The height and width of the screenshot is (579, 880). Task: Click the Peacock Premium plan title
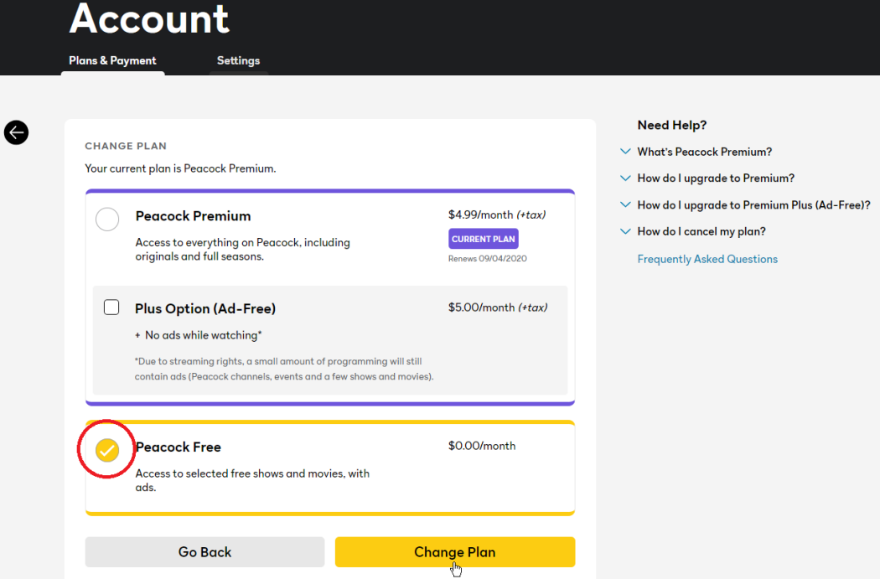193,216
